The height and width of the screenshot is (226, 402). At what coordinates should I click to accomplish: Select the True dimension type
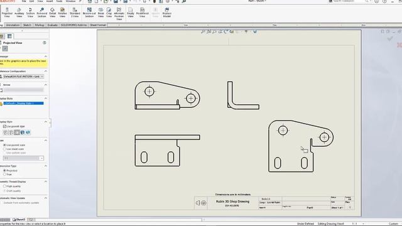(4, 175)
